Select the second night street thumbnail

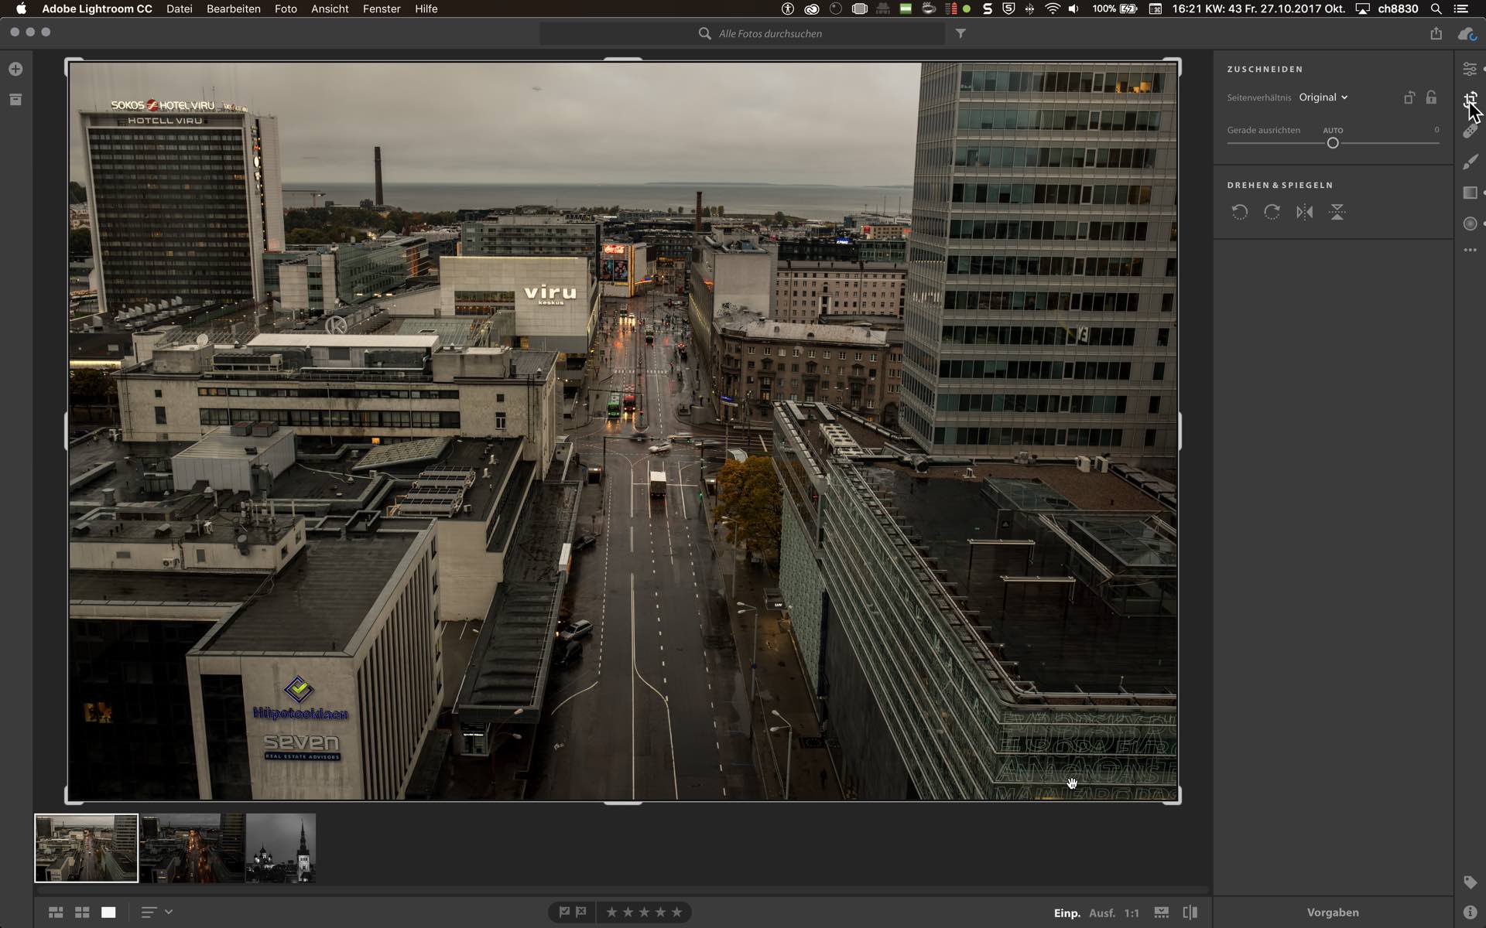(192, 848)
